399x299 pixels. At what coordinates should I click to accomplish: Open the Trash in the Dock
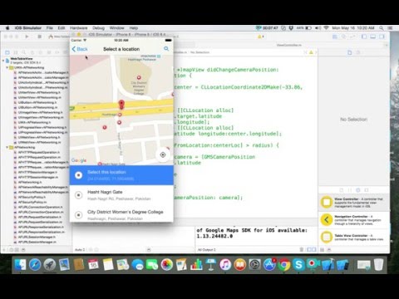pyautogui.click(x=378, y=265)
